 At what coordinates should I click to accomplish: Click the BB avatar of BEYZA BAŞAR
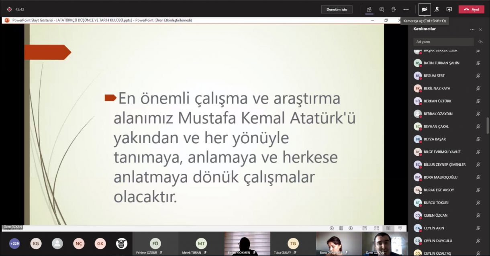pos(418,139)
